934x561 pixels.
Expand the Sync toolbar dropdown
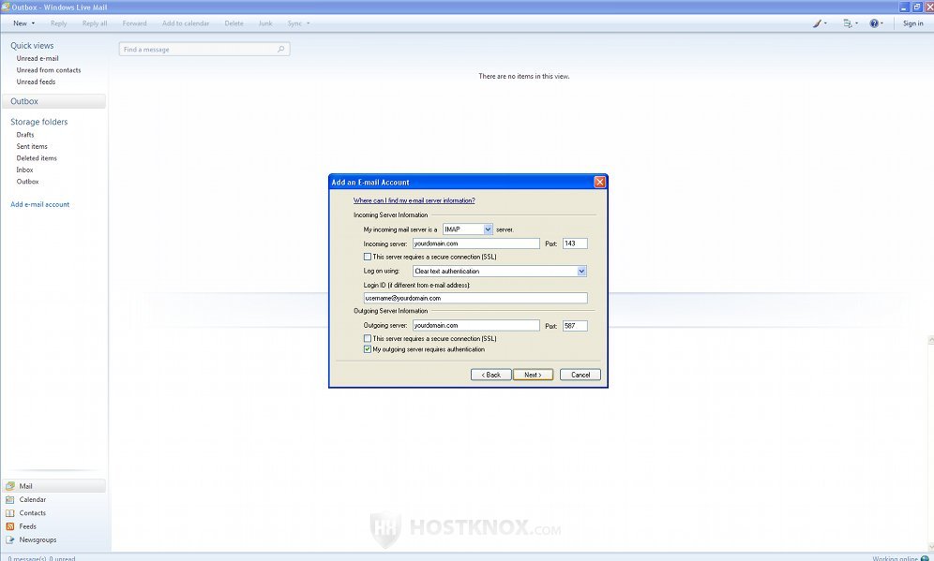click(308, 23)
